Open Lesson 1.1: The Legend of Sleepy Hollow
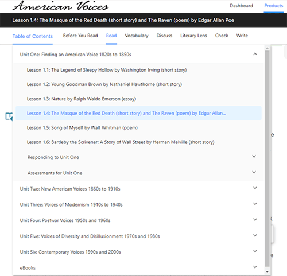 point(107,70)
